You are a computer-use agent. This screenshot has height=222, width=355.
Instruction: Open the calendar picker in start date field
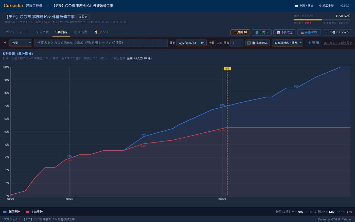[203, 43]
